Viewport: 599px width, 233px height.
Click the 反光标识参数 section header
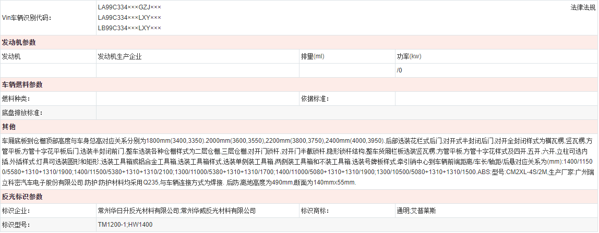tap(22, 197)
